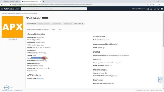Open the language globe icon
The height and width of the screenshot is (92, 164).
pyautogui.click(x=158, y=9)
